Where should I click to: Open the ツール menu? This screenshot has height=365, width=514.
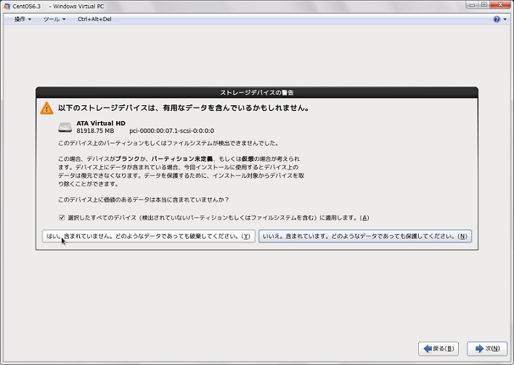[x=54, y=20]
